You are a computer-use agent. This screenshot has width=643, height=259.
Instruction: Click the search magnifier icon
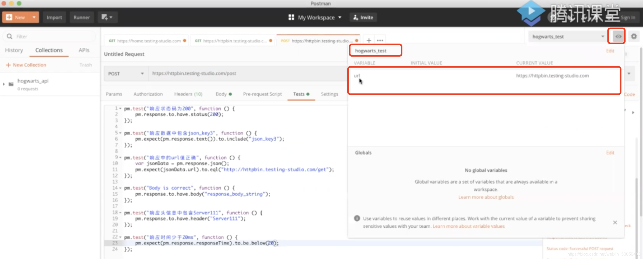(x=10, y=36)
